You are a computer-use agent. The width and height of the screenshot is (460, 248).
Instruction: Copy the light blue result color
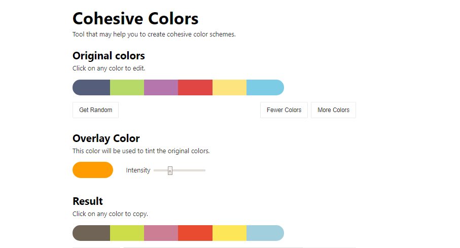[265, 233]
